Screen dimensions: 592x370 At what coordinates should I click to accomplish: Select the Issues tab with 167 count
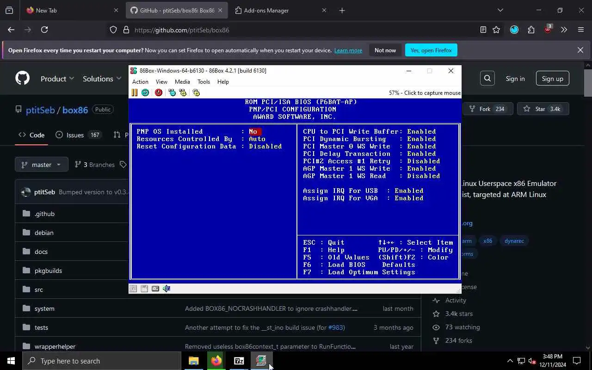pyautogui.click(x=78, y=135)
